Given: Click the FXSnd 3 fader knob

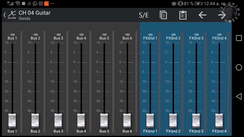Looking at the screenshot, I should [196, 120].
